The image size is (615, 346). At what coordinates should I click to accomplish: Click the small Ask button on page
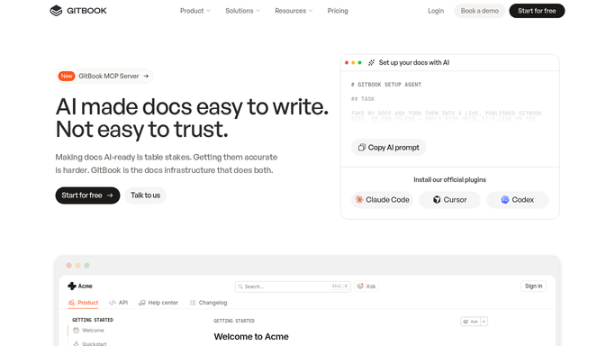tap(470, 322)
